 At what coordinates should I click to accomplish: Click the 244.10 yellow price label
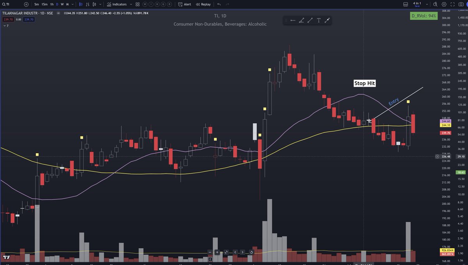point(446,125)
